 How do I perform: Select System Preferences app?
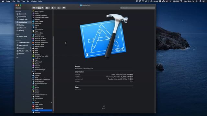40,95
